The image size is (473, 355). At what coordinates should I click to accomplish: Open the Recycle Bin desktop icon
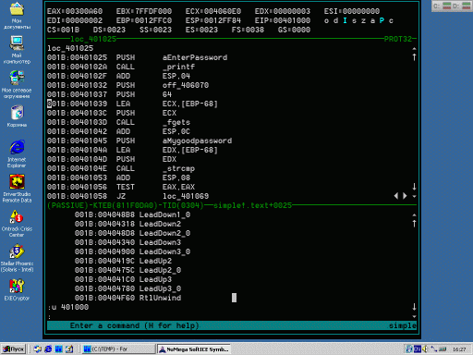[17, 116]
